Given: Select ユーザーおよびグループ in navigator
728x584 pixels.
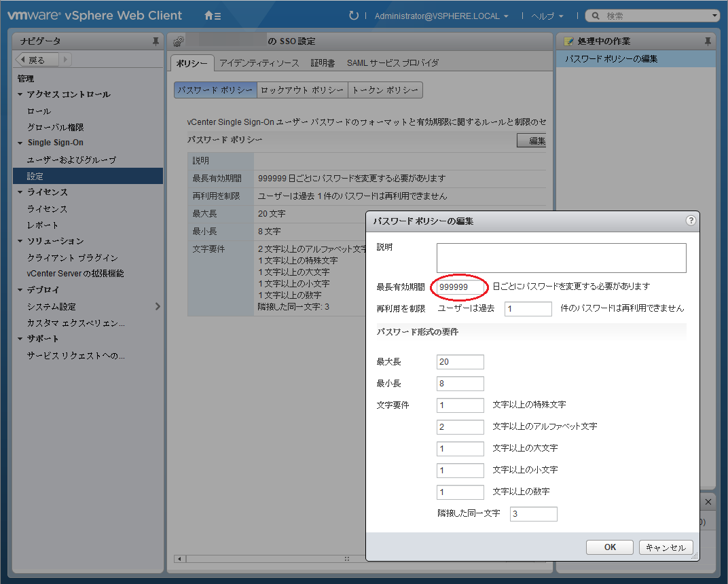Looking at the screenshot, I should [x=71, y=160].
